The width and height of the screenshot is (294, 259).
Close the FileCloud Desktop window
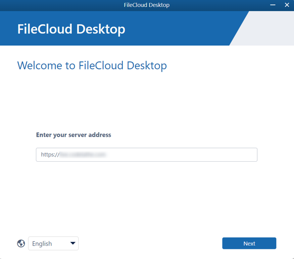(287, 5)
